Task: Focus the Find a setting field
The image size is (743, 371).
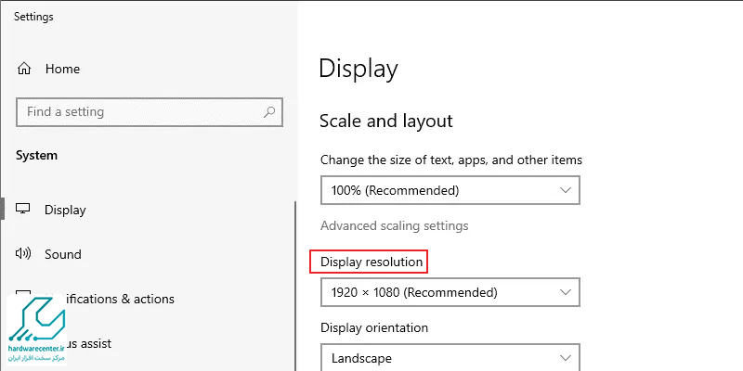Action: (x=139, y=112)
